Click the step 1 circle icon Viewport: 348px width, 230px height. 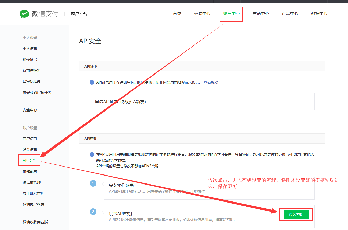click(93, 183)
